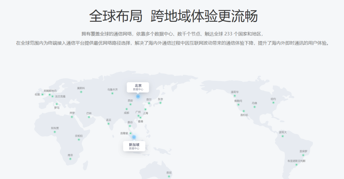
Task: Open the 新加坡 数据中心 tooltip card
Action: tap(134, 146)
